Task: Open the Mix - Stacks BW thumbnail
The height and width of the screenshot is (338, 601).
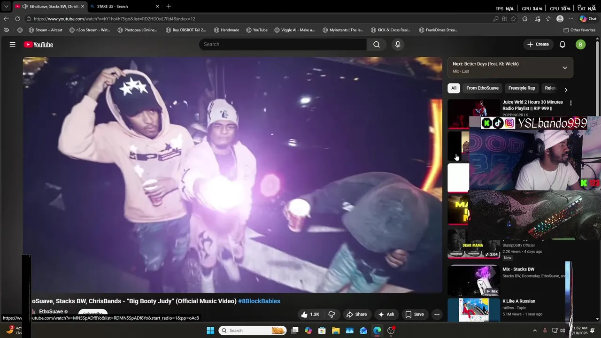Action: (x=474, y=281)
